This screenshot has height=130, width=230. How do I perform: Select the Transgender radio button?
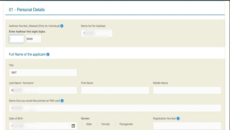coord(115,124)
